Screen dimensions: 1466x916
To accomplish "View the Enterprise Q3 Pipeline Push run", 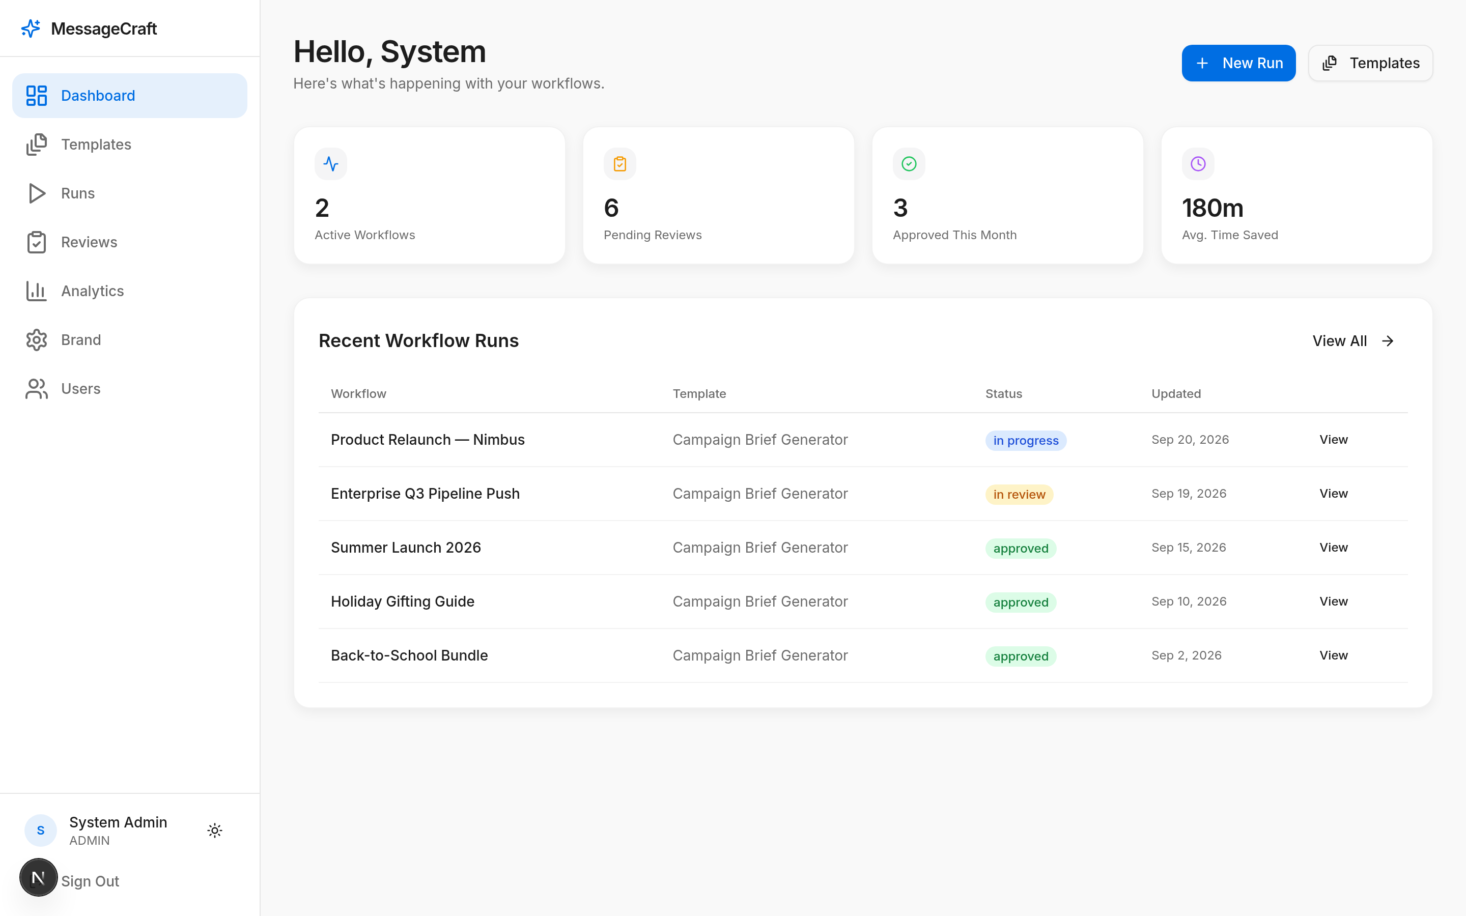I will pos(1333,494).
